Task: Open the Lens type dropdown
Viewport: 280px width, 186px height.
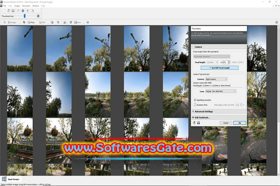Action: click(x=221, y=91)
